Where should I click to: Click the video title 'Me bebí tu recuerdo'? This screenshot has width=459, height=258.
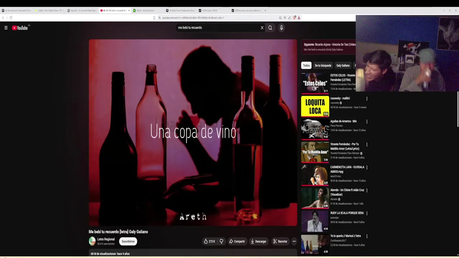tap(118, 232)
